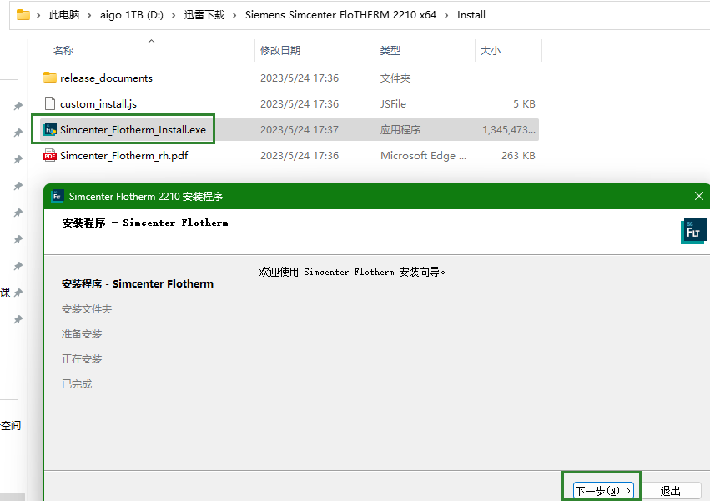Screen dimensions: 710x501
Task: Click the Microsoft Edge ... type cell
Action: coord(423,156)
